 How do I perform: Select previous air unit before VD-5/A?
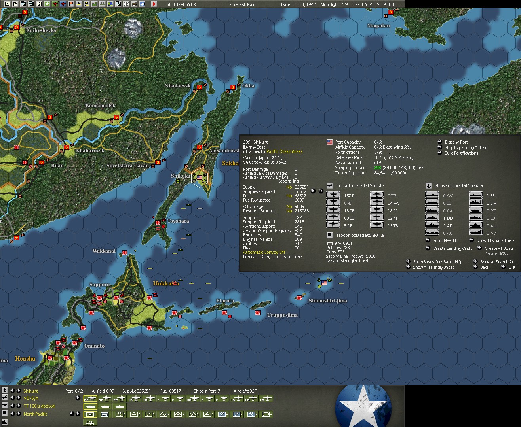click(12, 398)
